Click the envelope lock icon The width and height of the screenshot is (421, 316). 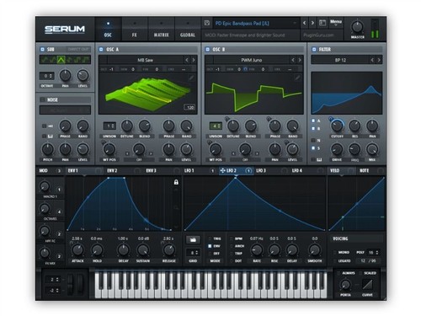click(176, 182)
